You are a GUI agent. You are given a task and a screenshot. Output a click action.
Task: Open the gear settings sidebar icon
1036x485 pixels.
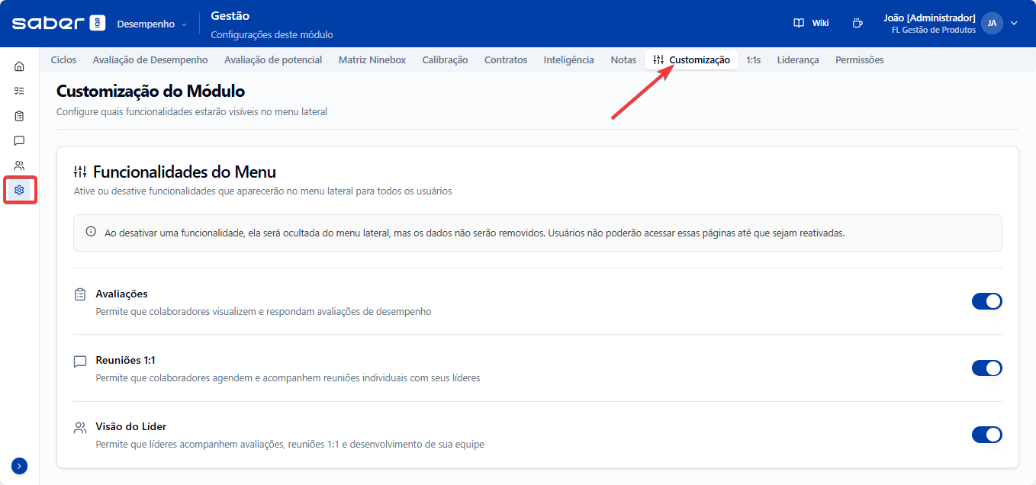19,190
